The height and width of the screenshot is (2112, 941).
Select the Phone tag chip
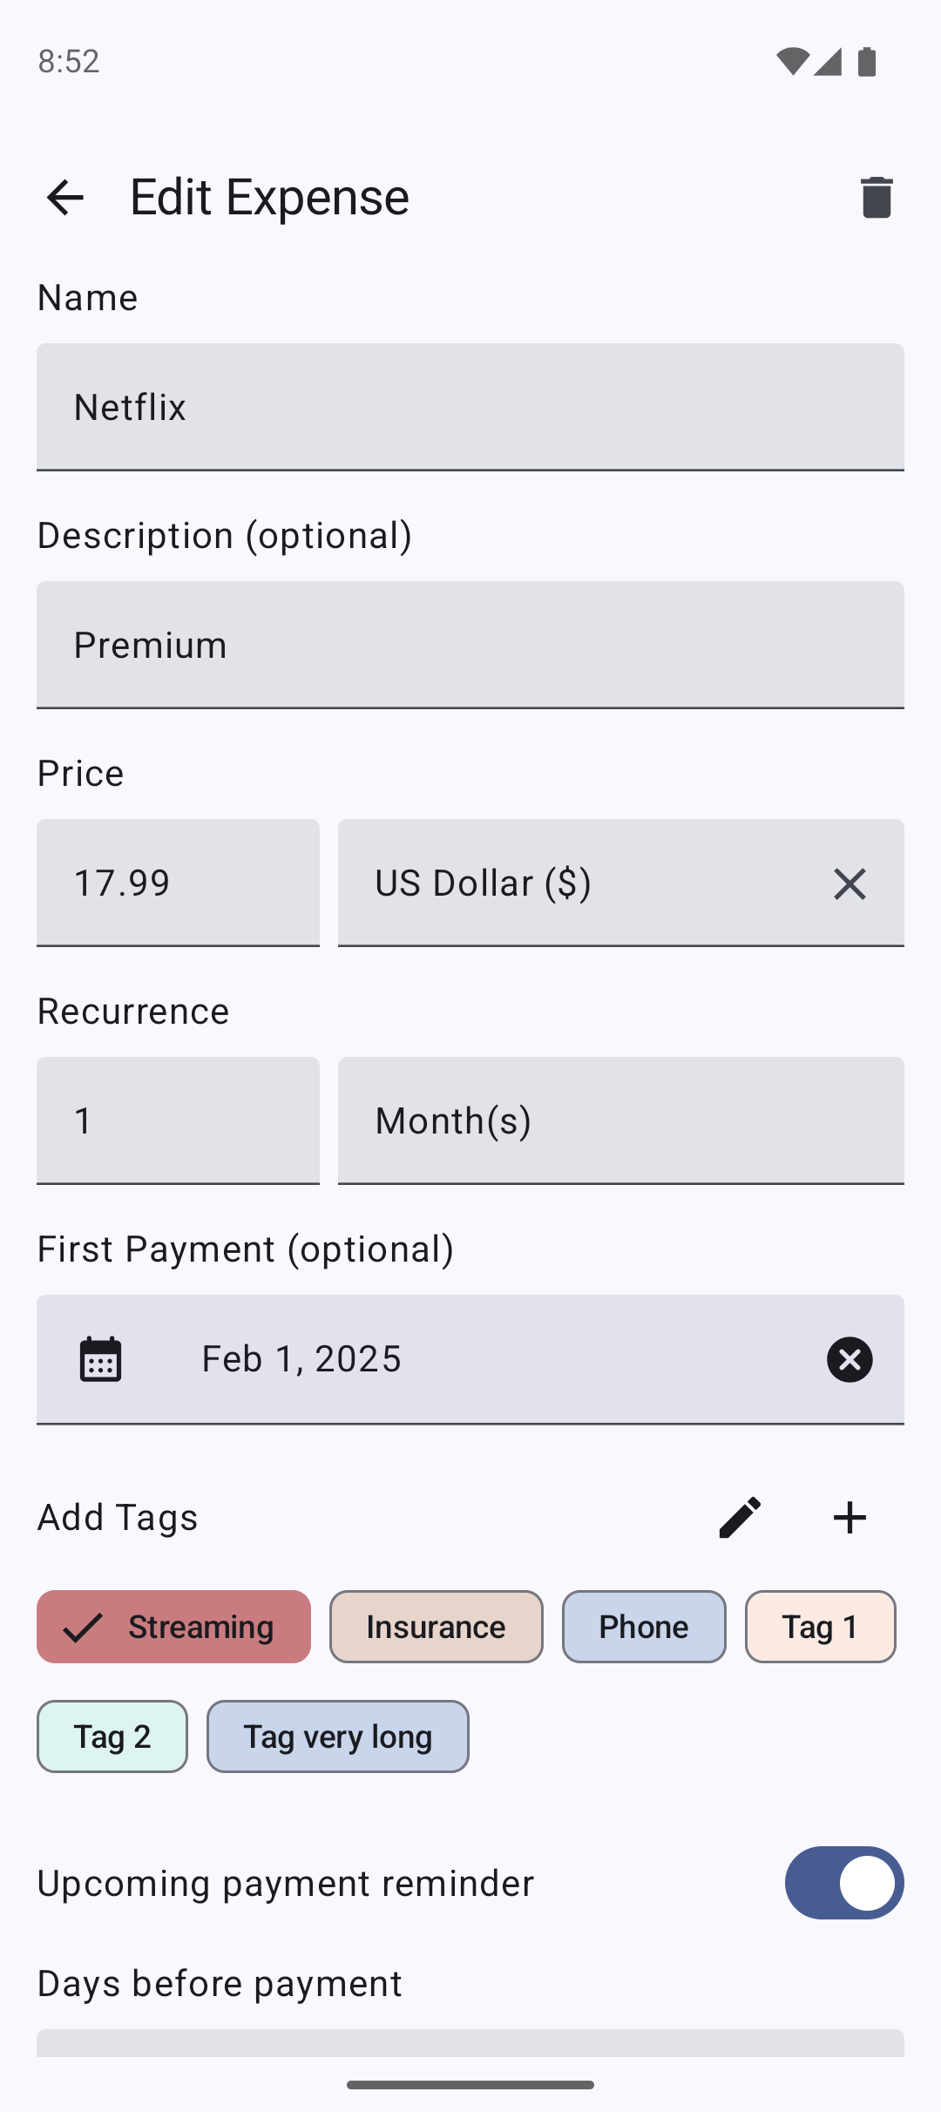[x=644, y=1627]
